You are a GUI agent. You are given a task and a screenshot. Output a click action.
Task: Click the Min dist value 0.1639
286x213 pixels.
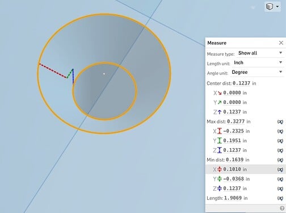click(234, 160)
